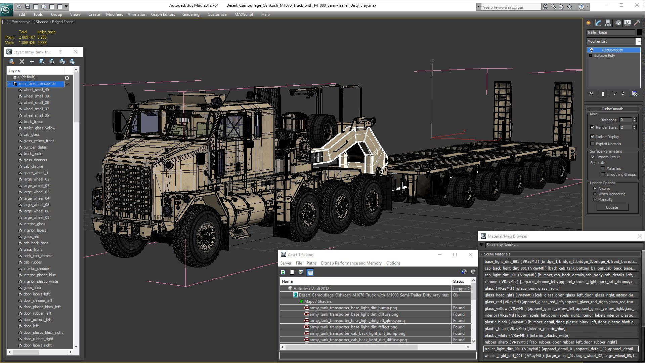This screenshot has width=645, height=363.
Task: Click the trailer_base object color swatch
Action: tap(639, 32)
